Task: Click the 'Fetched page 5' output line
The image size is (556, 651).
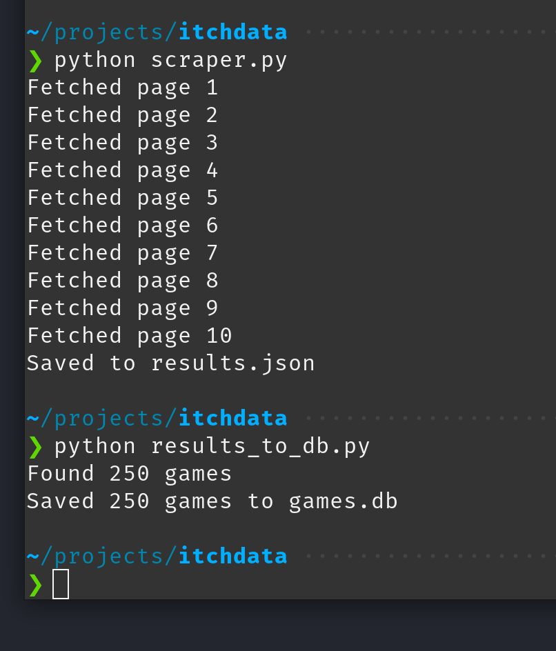Action: tap(123, 199)
